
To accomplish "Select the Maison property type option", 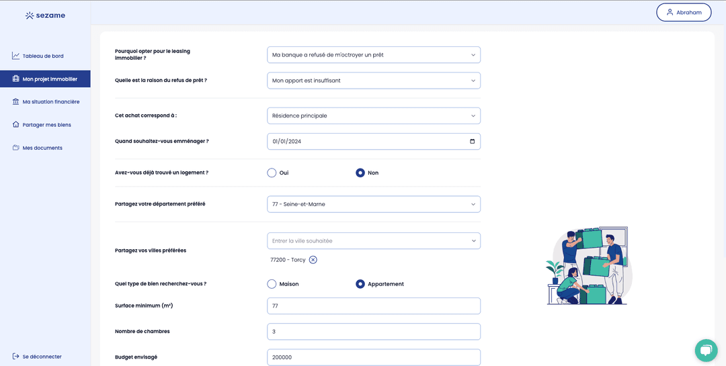I will tap(272, 284).
